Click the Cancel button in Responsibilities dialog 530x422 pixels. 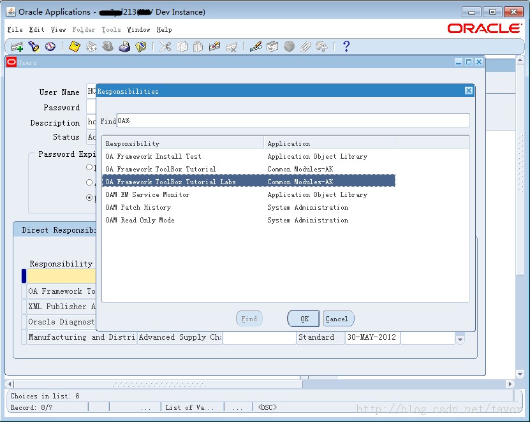tap(339, 319)
